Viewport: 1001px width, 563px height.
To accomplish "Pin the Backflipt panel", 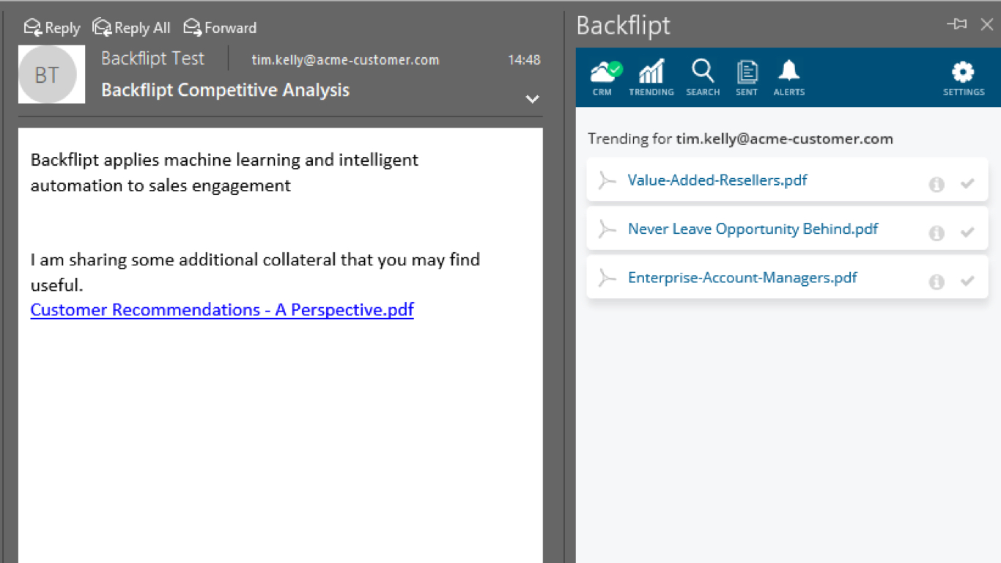I will click(956, 24).
